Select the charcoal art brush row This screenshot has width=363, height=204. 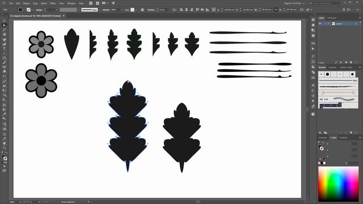tap(338, 87)
